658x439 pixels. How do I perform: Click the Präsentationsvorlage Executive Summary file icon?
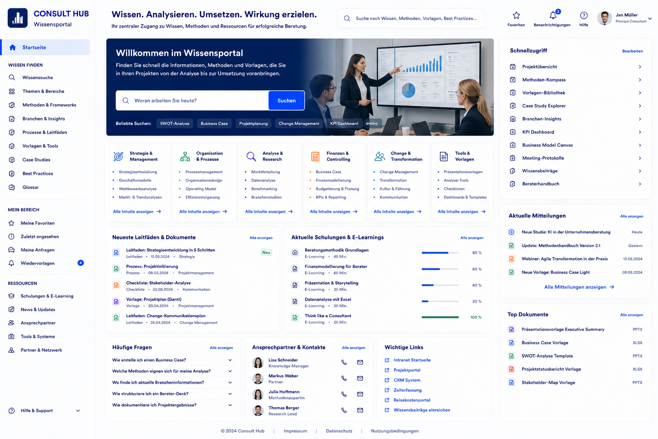point(511,329)
